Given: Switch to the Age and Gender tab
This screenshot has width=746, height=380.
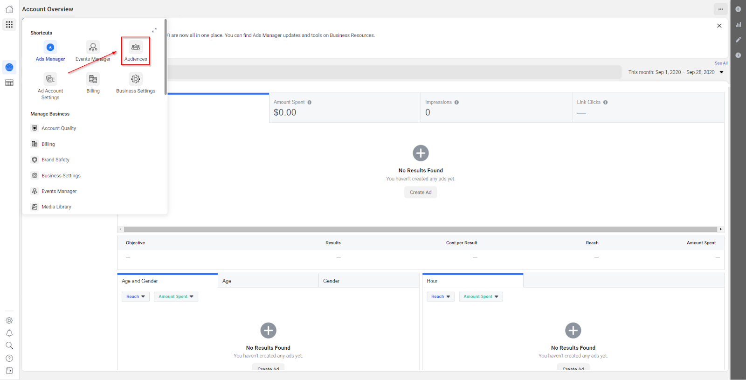Looking at the screenshot, I should [167, 281].
